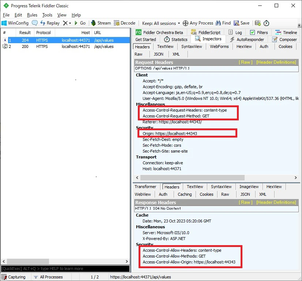
Task: Open the File menu
Action: (x=6, y=15)
